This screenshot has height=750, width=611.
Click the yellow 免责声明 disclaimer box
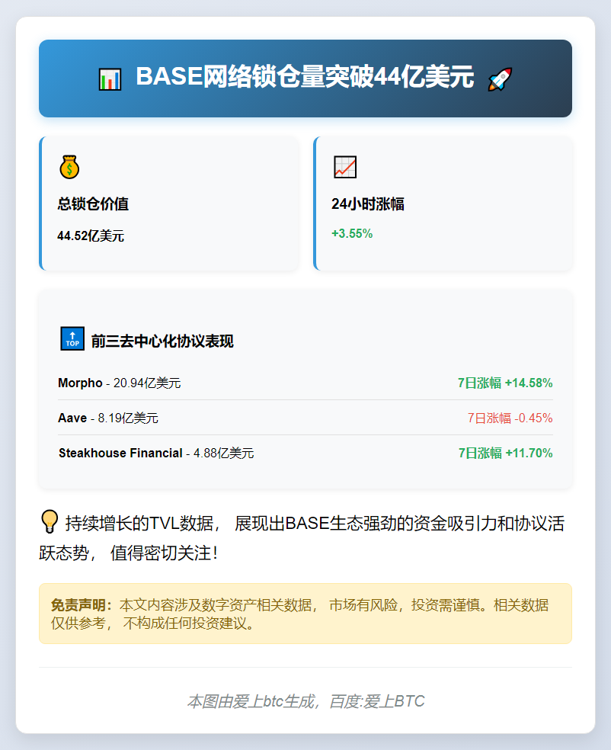coord(305,612)
